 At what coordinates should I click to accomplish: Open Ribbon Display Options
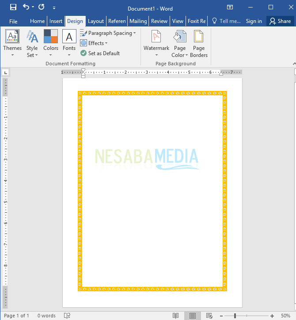tap(230, 8)
